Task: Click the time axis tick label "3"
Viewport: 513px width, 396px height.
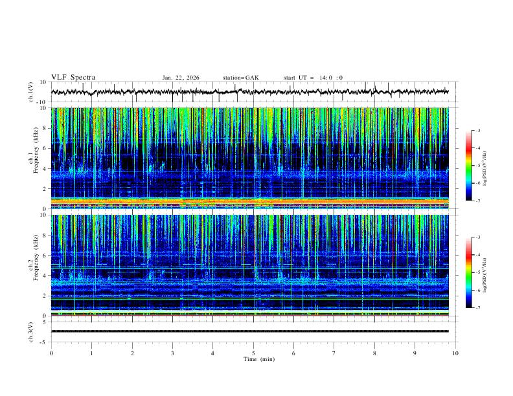Action: click(x=172, y=353)
